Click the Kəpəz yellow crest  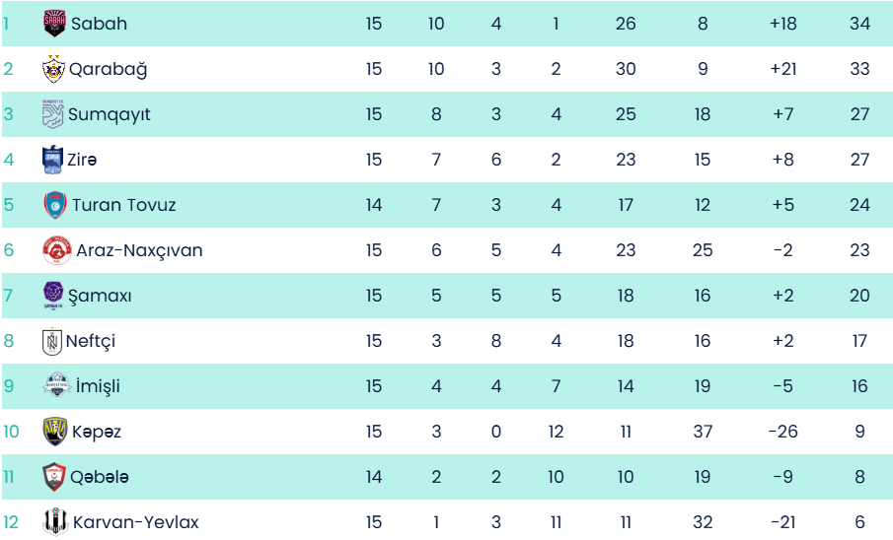54,432
